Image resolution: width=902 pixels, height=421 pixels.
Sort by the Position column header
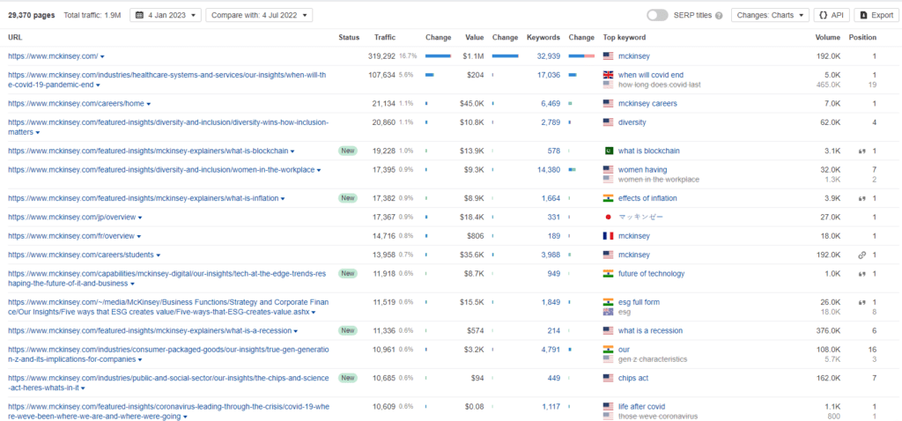point(862,37)
